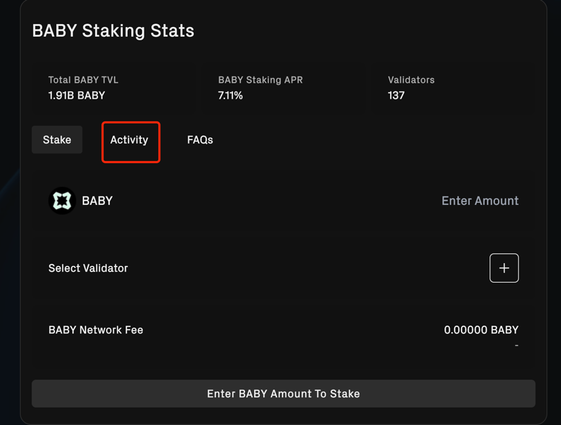This screenshot has width=561, height=425.
Task: Click the dash below the network fee
Action: (517, 344)
